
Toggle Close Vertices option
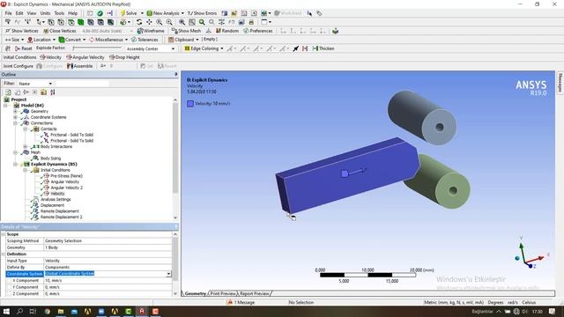pyautogui.click(x=60, y=31)
